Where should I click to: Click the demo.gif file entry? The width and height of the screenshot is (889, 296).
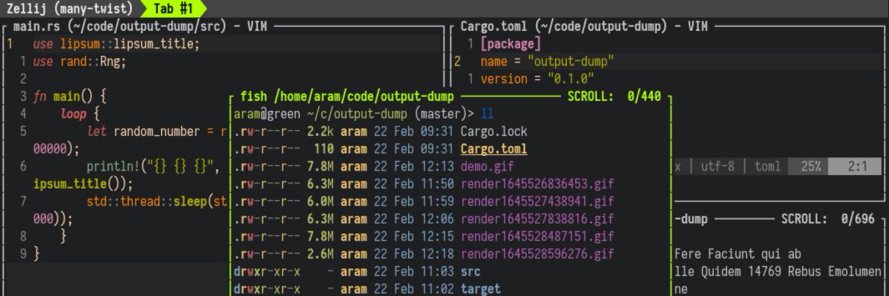pyautogui.click(x=487, y=166)
